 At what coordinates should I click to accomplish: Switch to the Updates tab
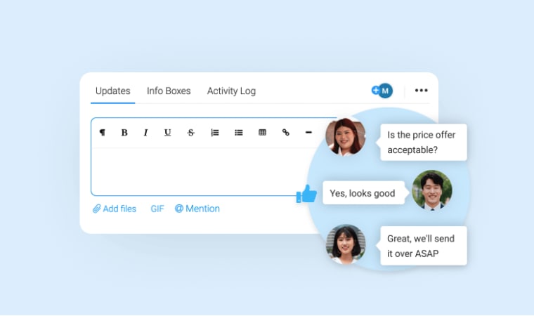click(112, 91)
